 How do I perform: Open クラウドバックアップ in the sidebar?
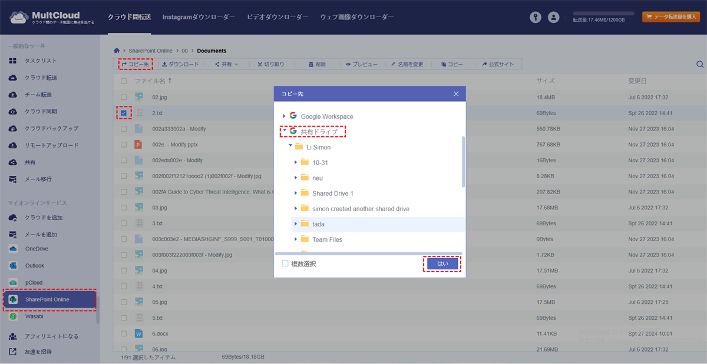51,128
